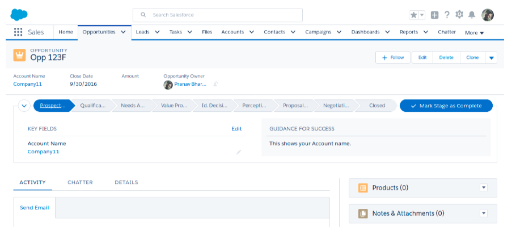Open Notes & Attachments dropdown arrow
The image size is (516, 227).
pyautogui.click(x=484, y=213)
